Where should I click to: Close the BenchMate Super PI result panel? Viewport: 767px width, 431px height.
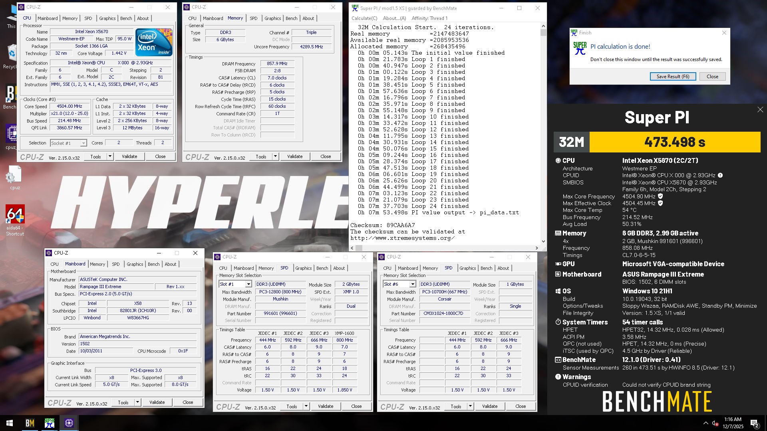[x=760, y=109]
